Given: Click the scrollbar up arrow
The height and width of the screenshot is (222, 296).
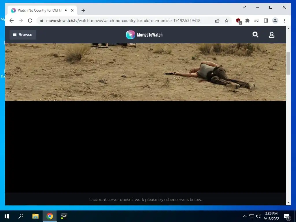Looking at the screenshot, I should [288, 29].
